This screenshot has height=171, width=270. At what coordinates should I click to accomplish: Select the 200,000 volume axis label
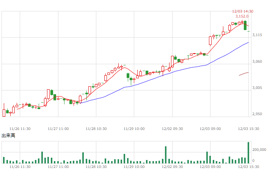coord(259,150)
